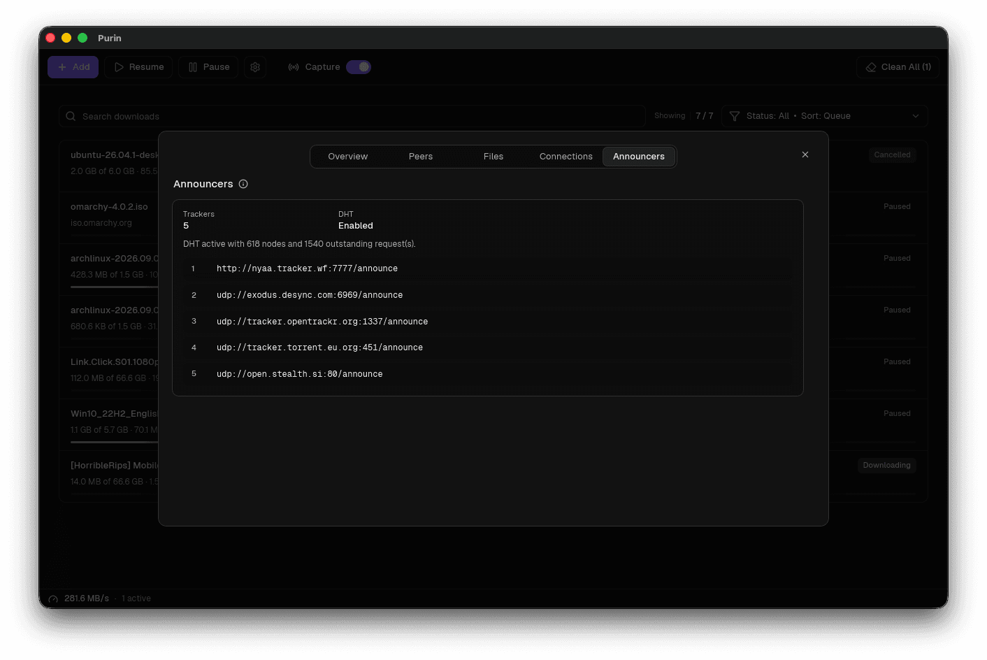Viewport: 987px width, 660px height.
Task: Click Clean All (1) button
Action: 898,67
